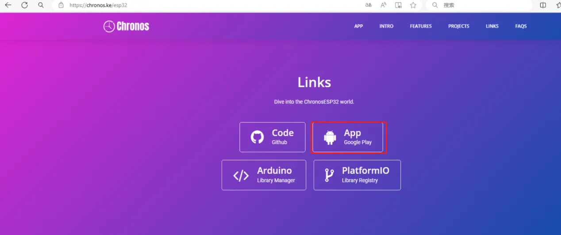The height and width of the screenshot is (235, 561).
Task: Open Arduino Library Manager button
Action: (264, 175)
